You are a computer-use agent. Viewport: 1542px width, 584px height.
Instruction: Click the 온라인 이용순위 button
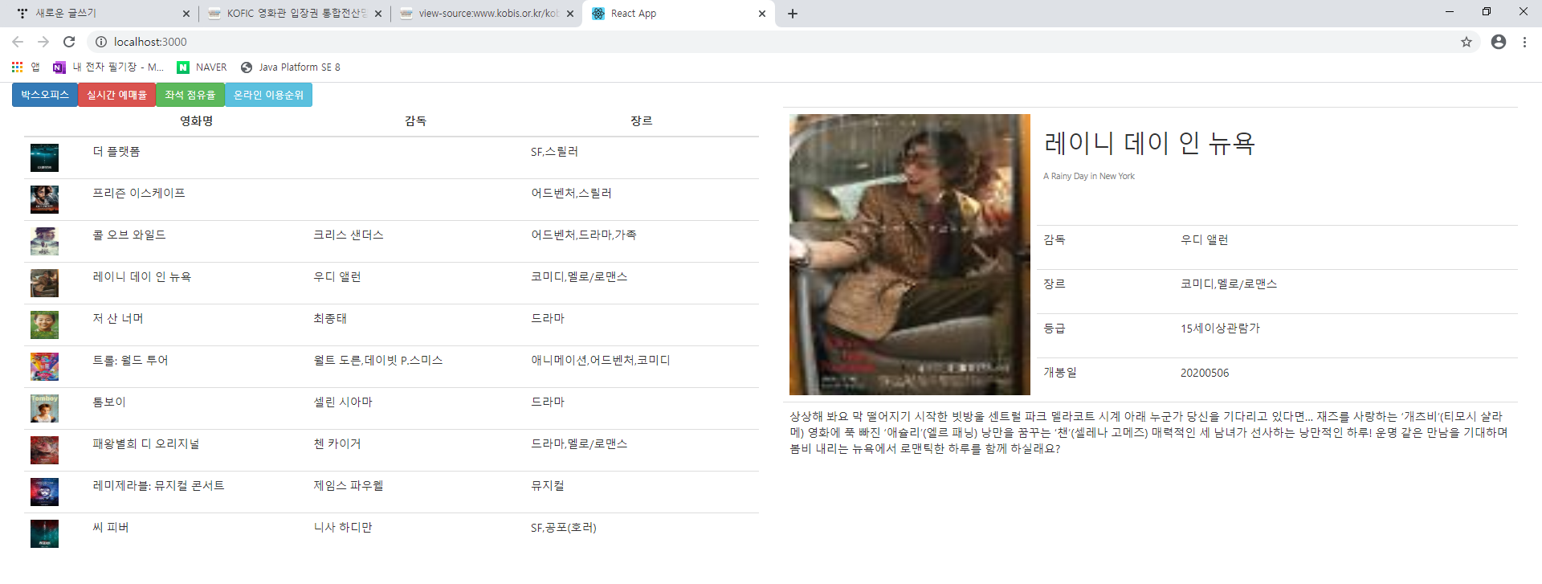(268, 95)
